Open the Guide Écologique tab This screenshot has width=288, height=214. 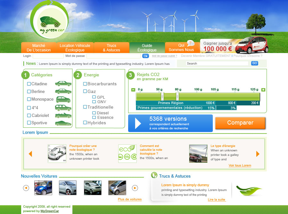(x=147, y=48)
